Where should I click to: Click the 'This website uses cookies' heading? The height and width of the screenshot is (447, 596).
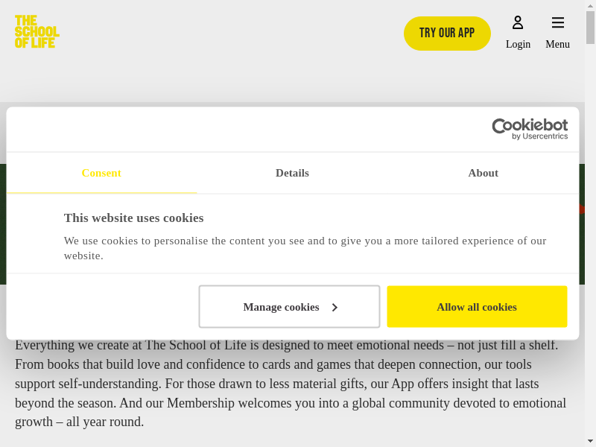(133, 218)
